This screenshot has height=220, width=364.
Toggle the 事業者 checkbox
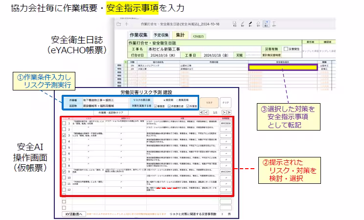coord(156,106)
